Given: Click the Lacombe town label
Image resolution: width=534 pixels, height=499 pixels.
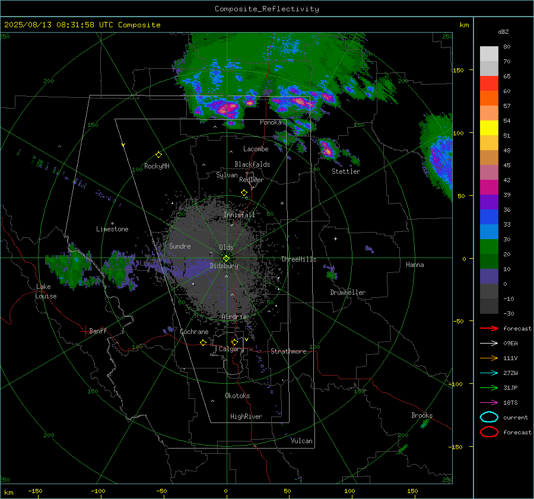Looking at the screenshot, I should click(256, 149).
